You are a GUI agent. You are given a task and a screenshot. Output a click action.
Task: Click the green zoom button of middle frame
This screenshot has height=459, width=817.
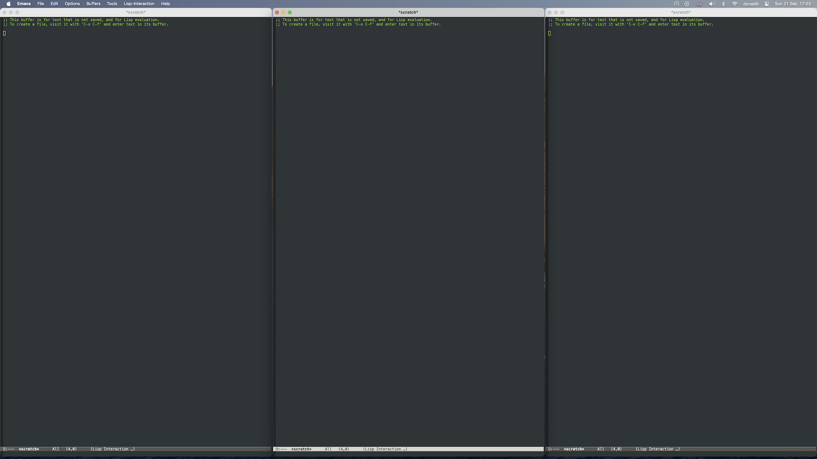(290, 12)
